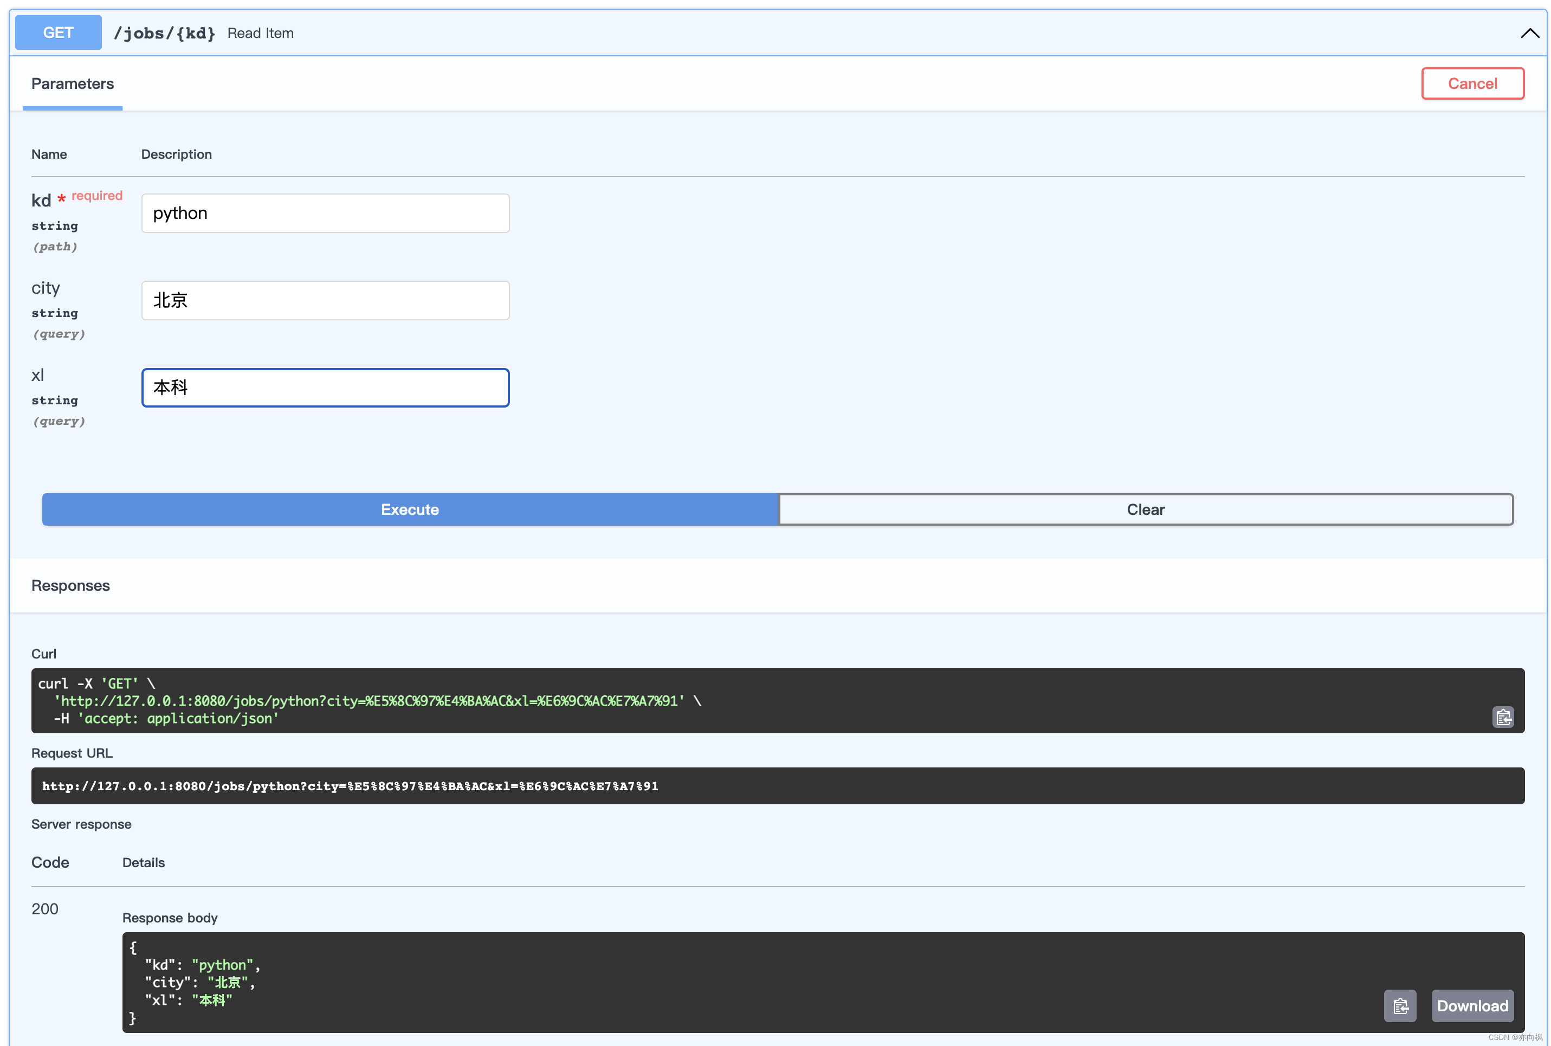1551x1046 pixels.
Task: Click the Execute button to run request
Action: [411, 509]
